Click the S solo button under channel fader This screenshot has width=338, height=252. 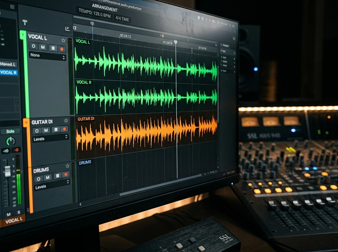point(19,212)
